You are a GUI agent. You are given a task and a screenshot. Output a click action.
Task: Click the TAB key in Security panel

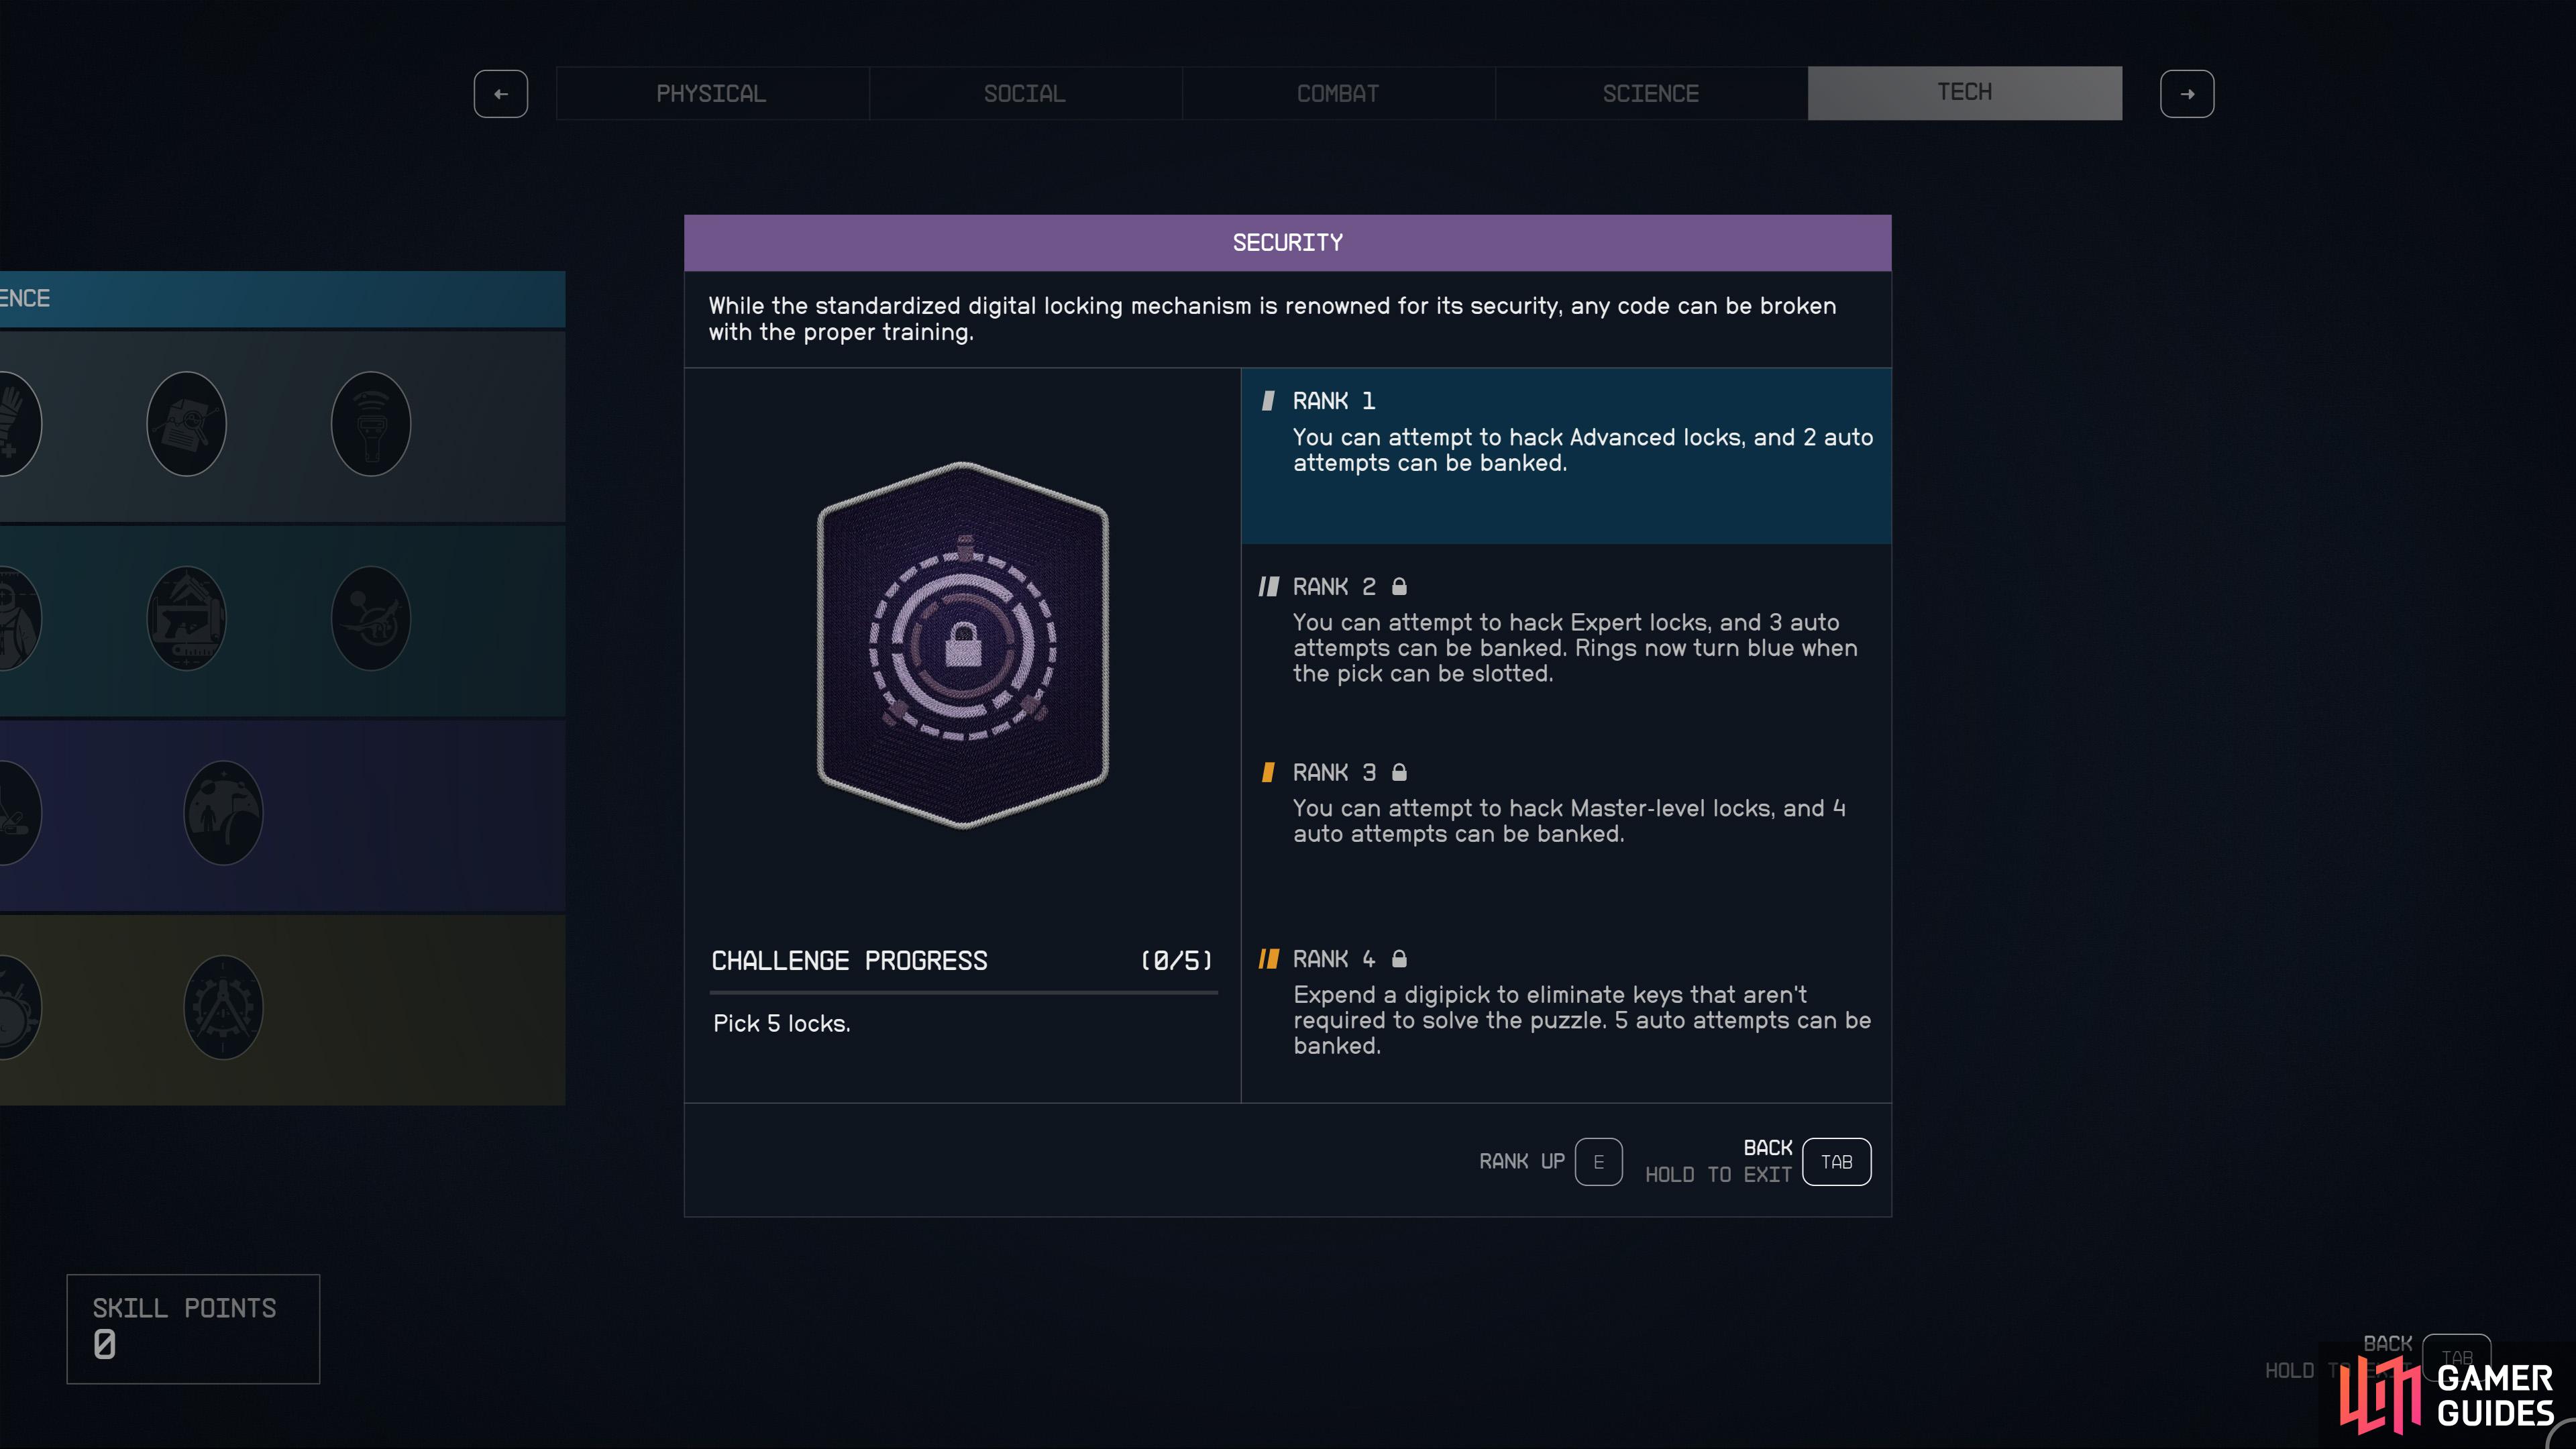pos(1837,1162)
